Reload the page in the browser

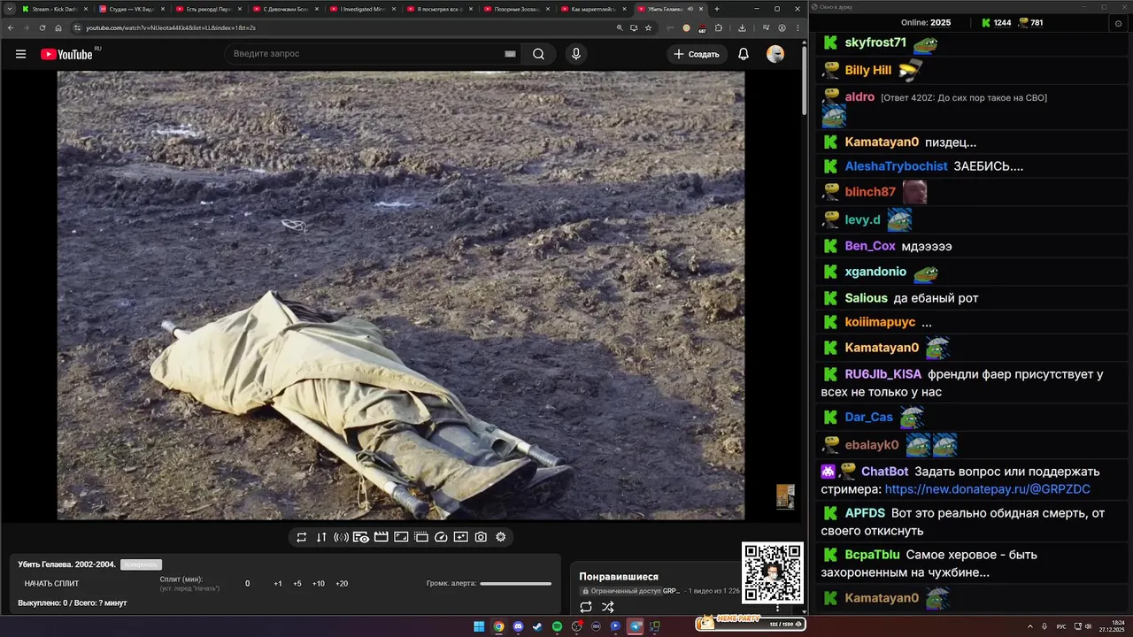pos(42,27)
